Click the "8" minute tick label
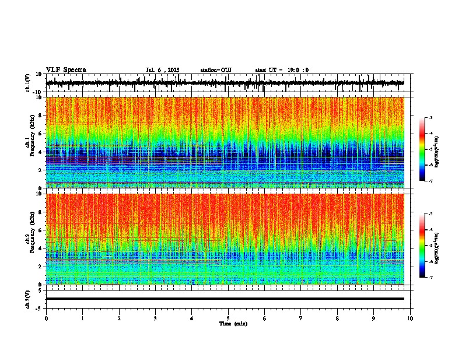Image resolution: width=462 pixels, height=357 pixels. (x=337, y=318)
